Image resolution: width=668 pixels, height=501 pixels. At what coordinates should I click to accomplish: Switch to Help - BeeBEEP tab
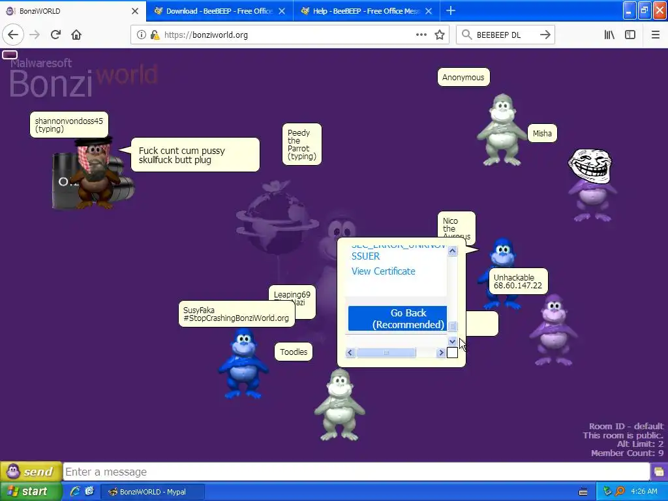367,11
